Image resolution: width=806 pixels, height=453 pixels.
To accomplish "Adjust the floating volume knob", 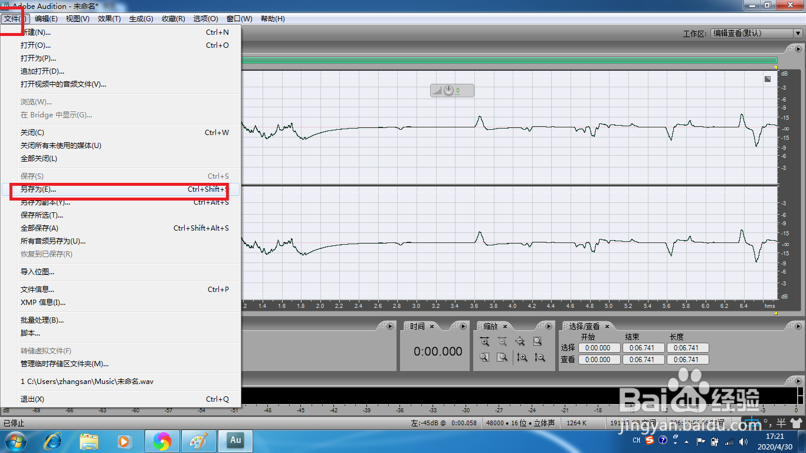I will [x=448, y=90].
